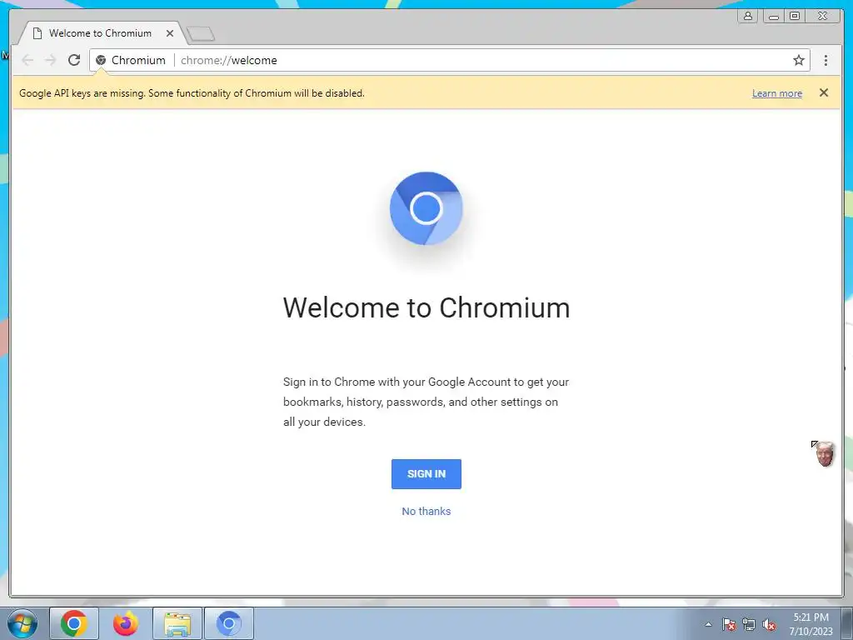The height and width of the screenshot is (640, 853).
Task: Open the Learn more link
Action: click(777, 93)
